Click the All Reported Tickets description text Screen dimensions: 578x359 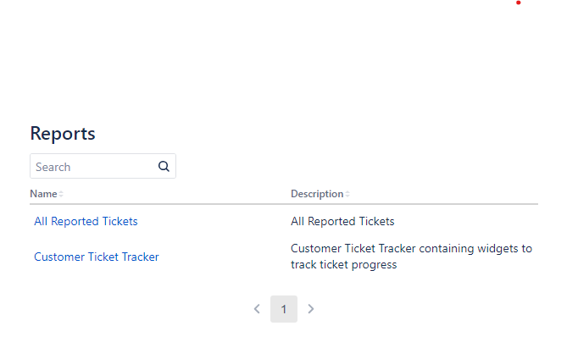click(342, 221)
